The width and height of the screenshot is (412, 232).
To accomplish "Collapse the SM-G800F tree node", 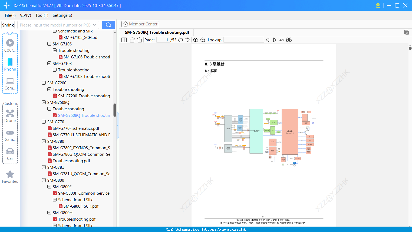I will coord(49,187).
